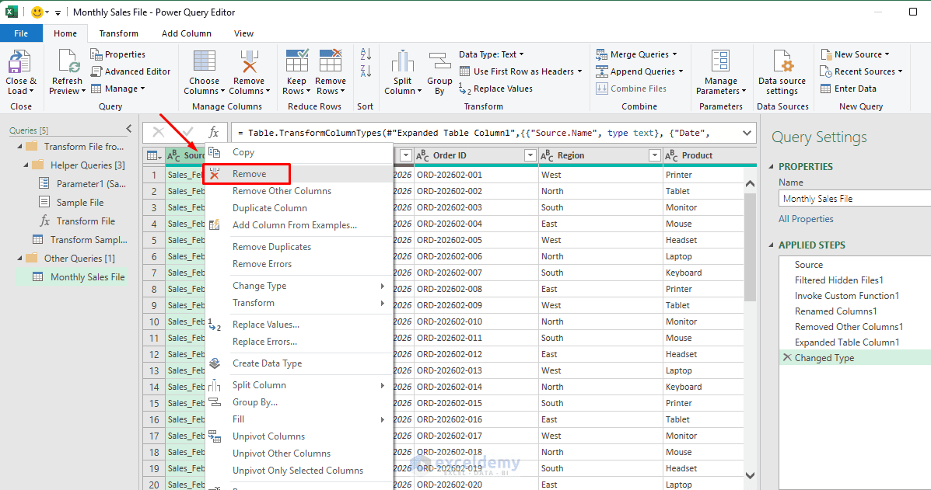
Task: Switch to the View tab
Action: (243, 33)
